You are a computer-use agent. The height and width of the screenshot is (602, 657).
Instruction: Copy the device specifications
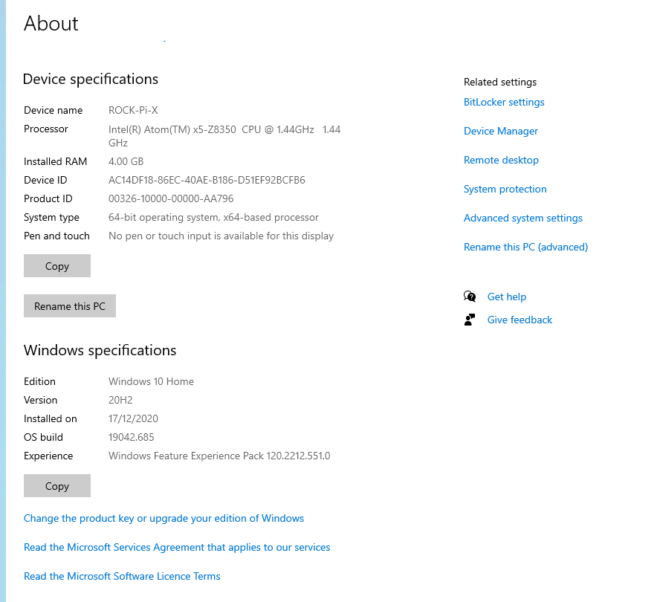[x=57, y=265]
